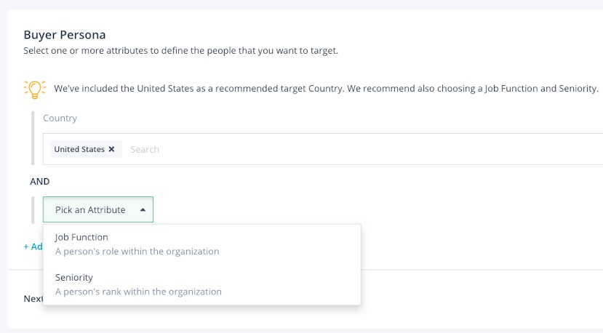The image size is (603, 333).
Task: Click the 'Select one or more attributes' subtitle
Action: (180, 51)
